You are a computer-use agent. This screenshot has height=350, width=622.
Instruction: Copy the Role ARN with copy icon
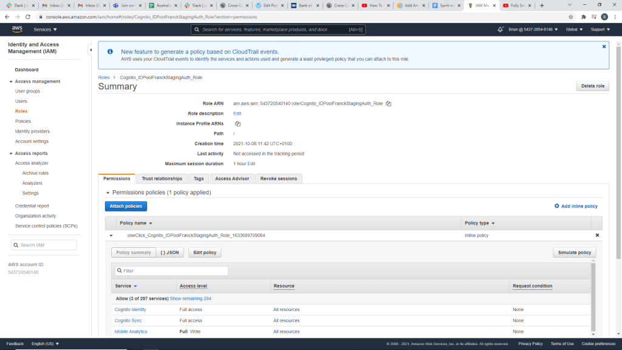point(389,104)
